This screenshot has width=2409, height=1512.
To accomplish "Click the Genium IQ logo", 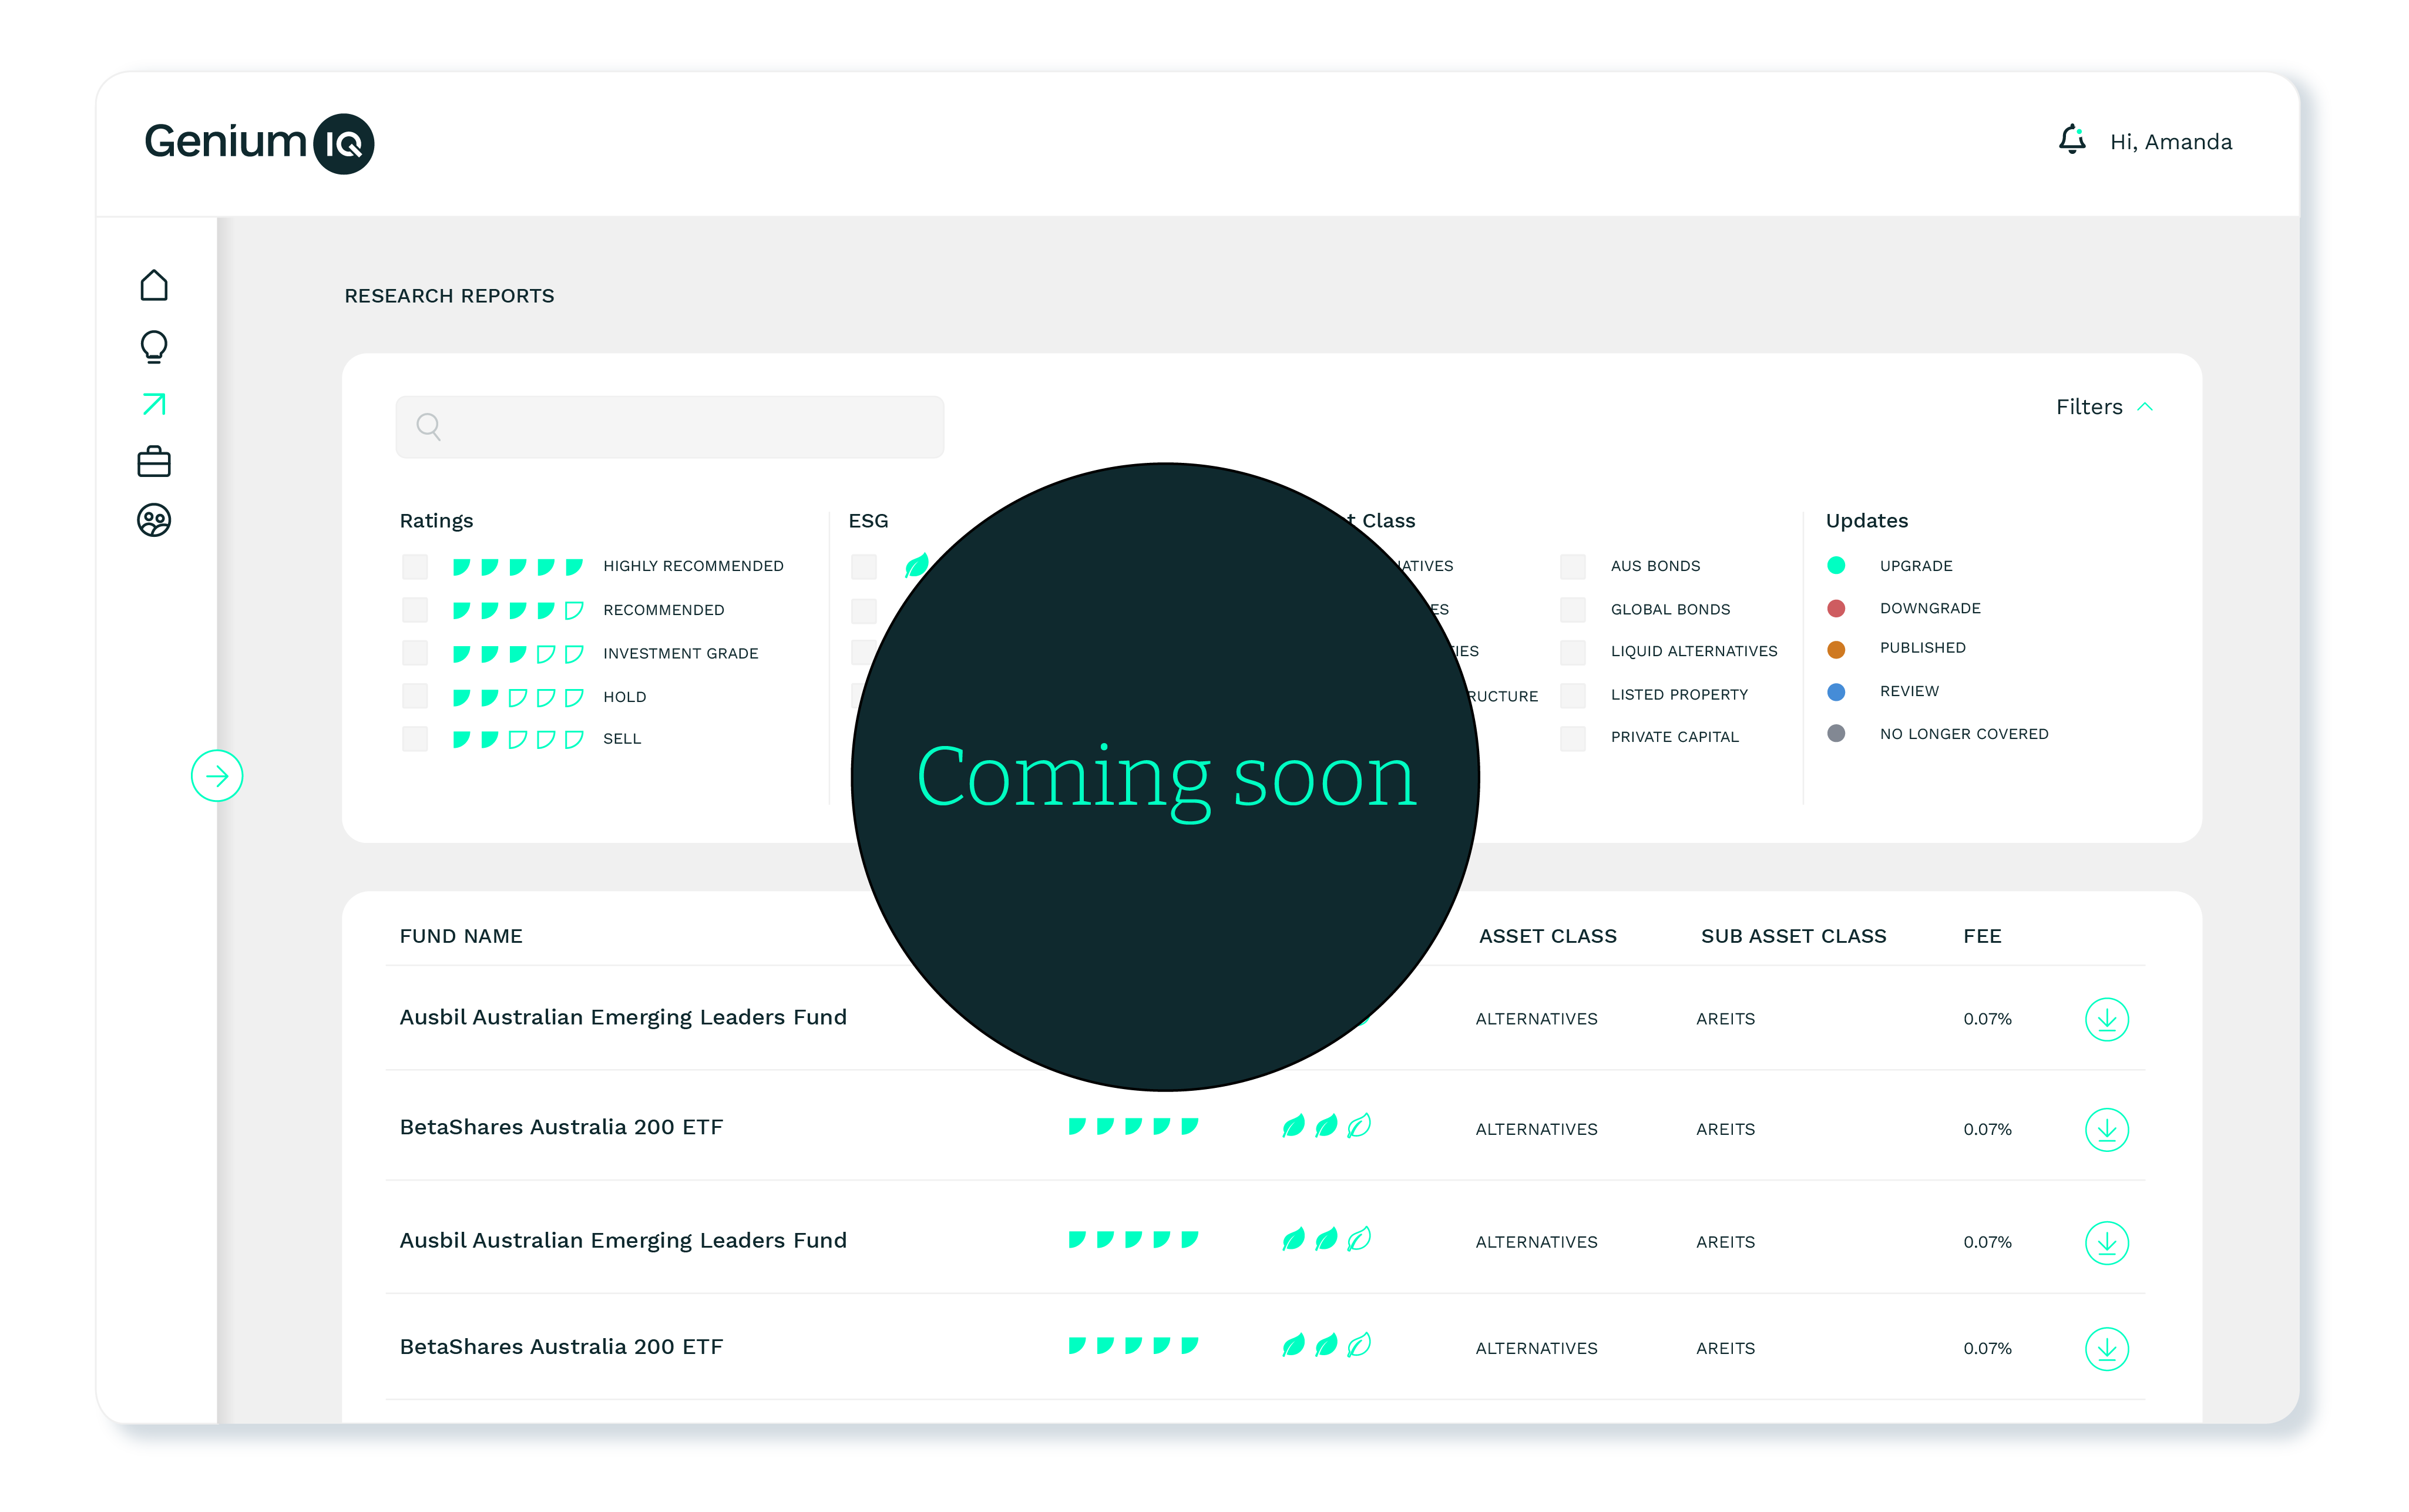I will [x=259, y=143].
